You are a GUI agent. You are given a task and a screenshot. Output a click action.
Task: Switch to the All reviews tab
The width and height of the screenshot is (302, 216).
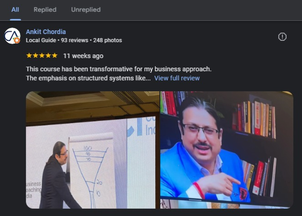pos(15,10)
